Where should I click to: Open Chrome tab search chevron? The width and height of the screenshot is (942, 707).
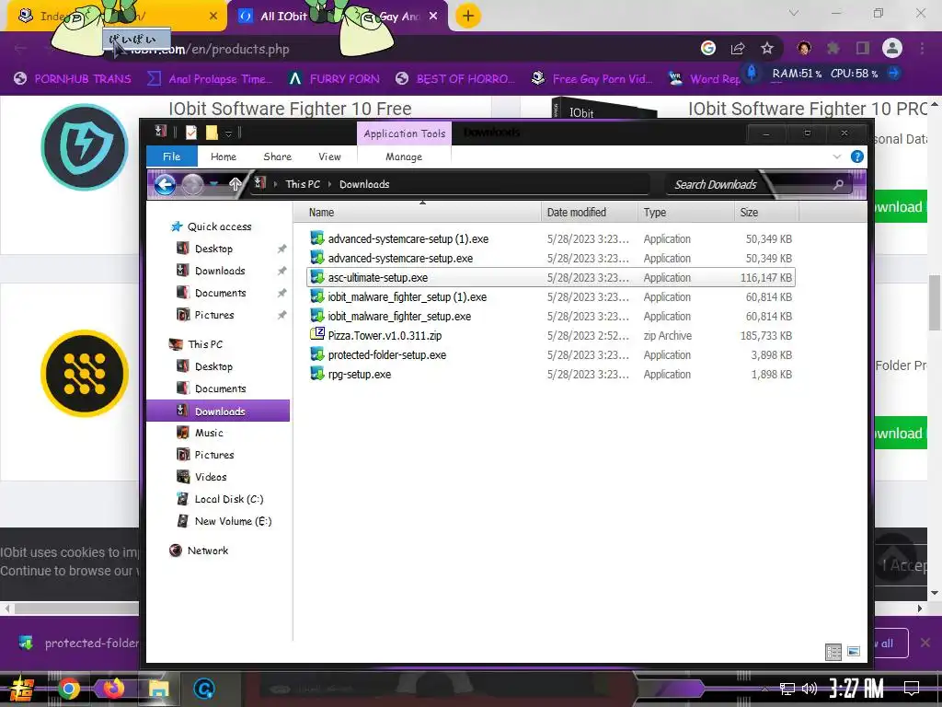[793, 13]
